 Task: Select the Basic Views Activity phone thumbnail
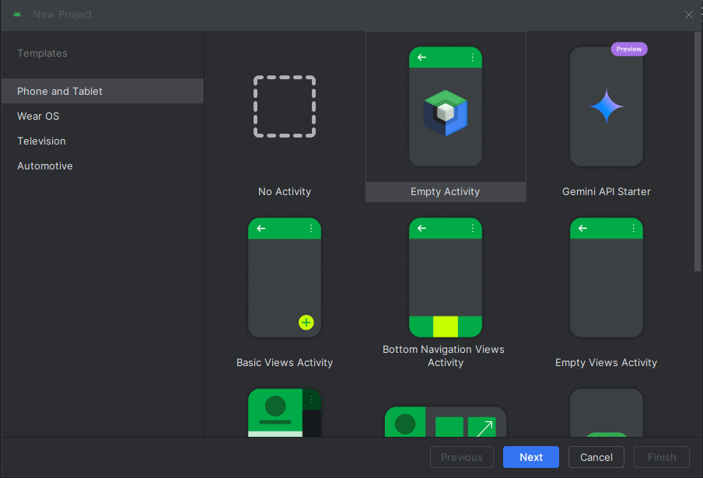click(x=285, y=277)
